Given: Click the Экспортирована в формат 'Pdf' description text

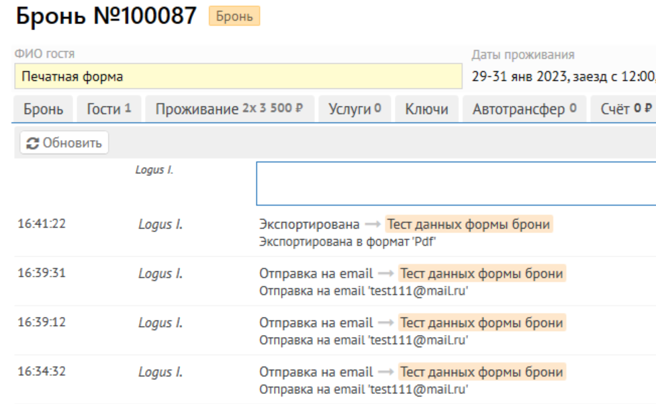Looking at the screenshot, I should (348, 242).
